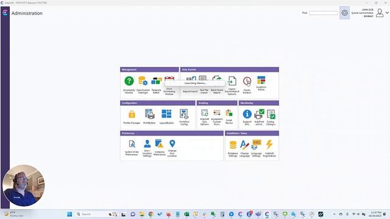Click the Launching Alarms popup message
This screenshot has width=390, height=219.
pyautogui.click(x=195, y=83)
